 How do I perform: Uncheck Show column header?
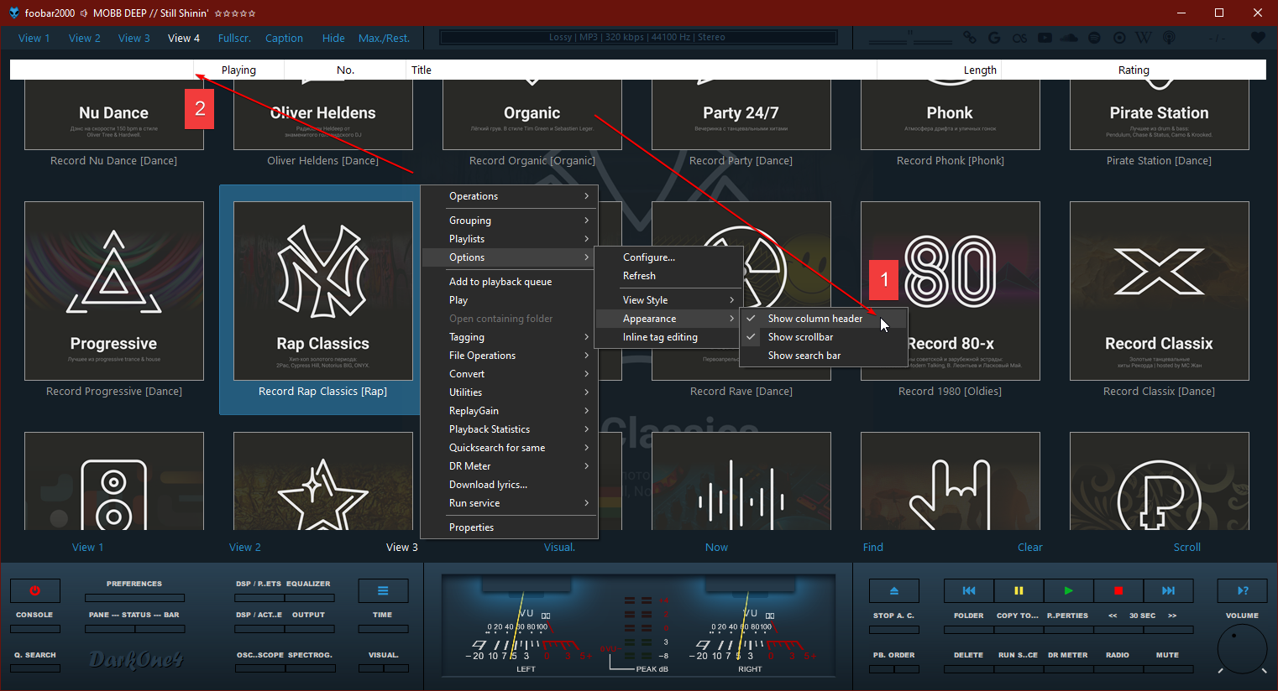(823, 319)
